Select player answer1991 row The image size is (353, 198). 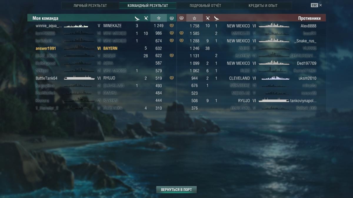(x=102, y=48)
